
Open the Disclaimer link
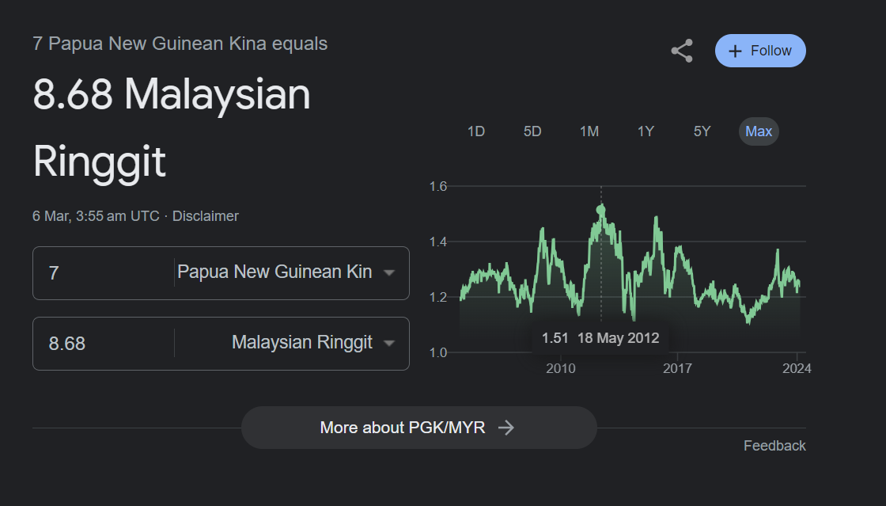coord(205,216)
